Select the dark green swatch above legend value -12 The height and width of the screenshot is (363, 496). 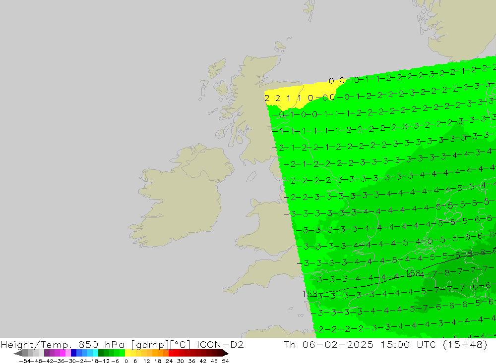(x=101, y=353)
